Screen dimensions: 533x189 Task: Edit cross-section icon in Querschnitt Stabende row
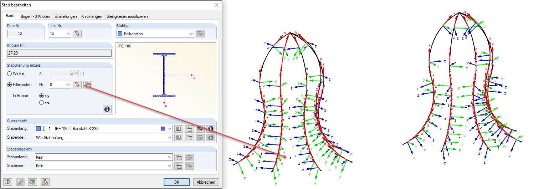coord(200,137)
